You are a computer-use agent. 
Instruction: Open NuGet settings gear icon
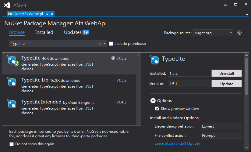coord(239,33)
